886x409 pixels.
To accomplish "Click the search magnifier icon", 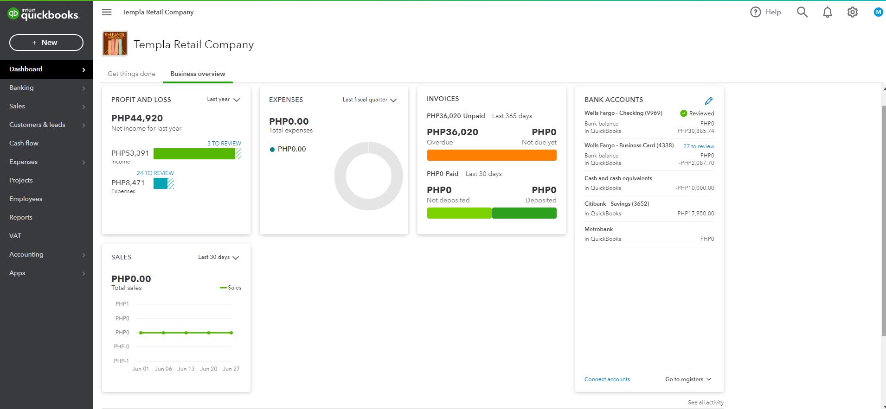I will (802, 13).
